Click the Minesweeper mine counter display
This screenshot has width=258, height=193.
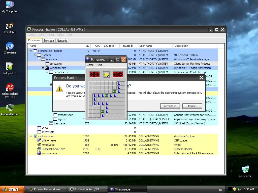(94, 75)
